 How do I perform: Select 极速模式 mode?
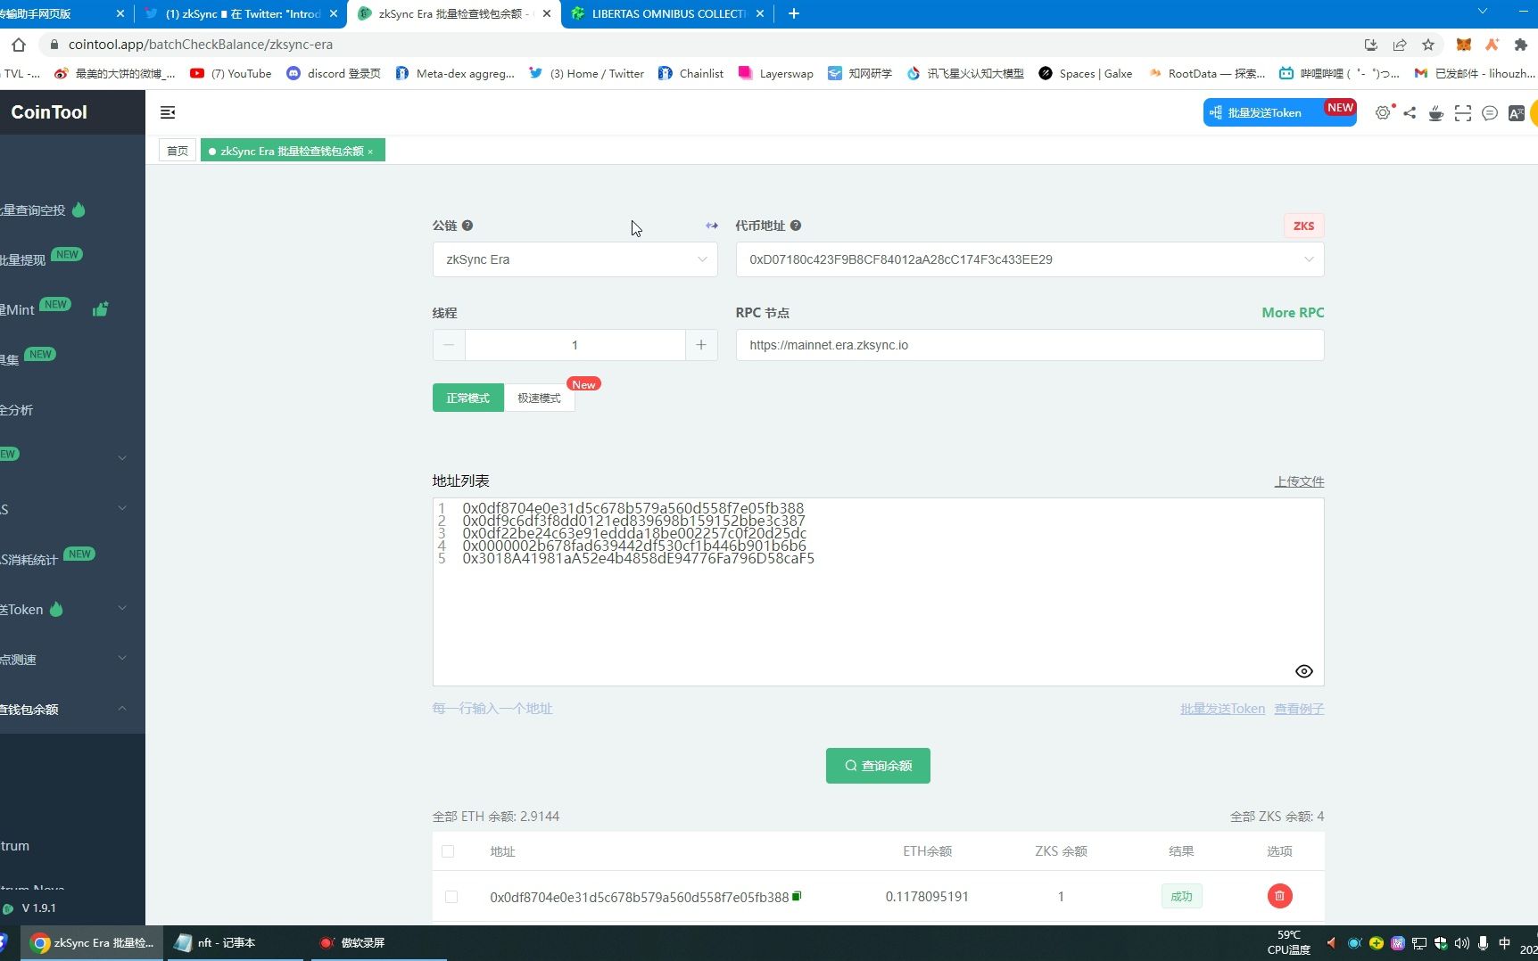click(539, 398)
